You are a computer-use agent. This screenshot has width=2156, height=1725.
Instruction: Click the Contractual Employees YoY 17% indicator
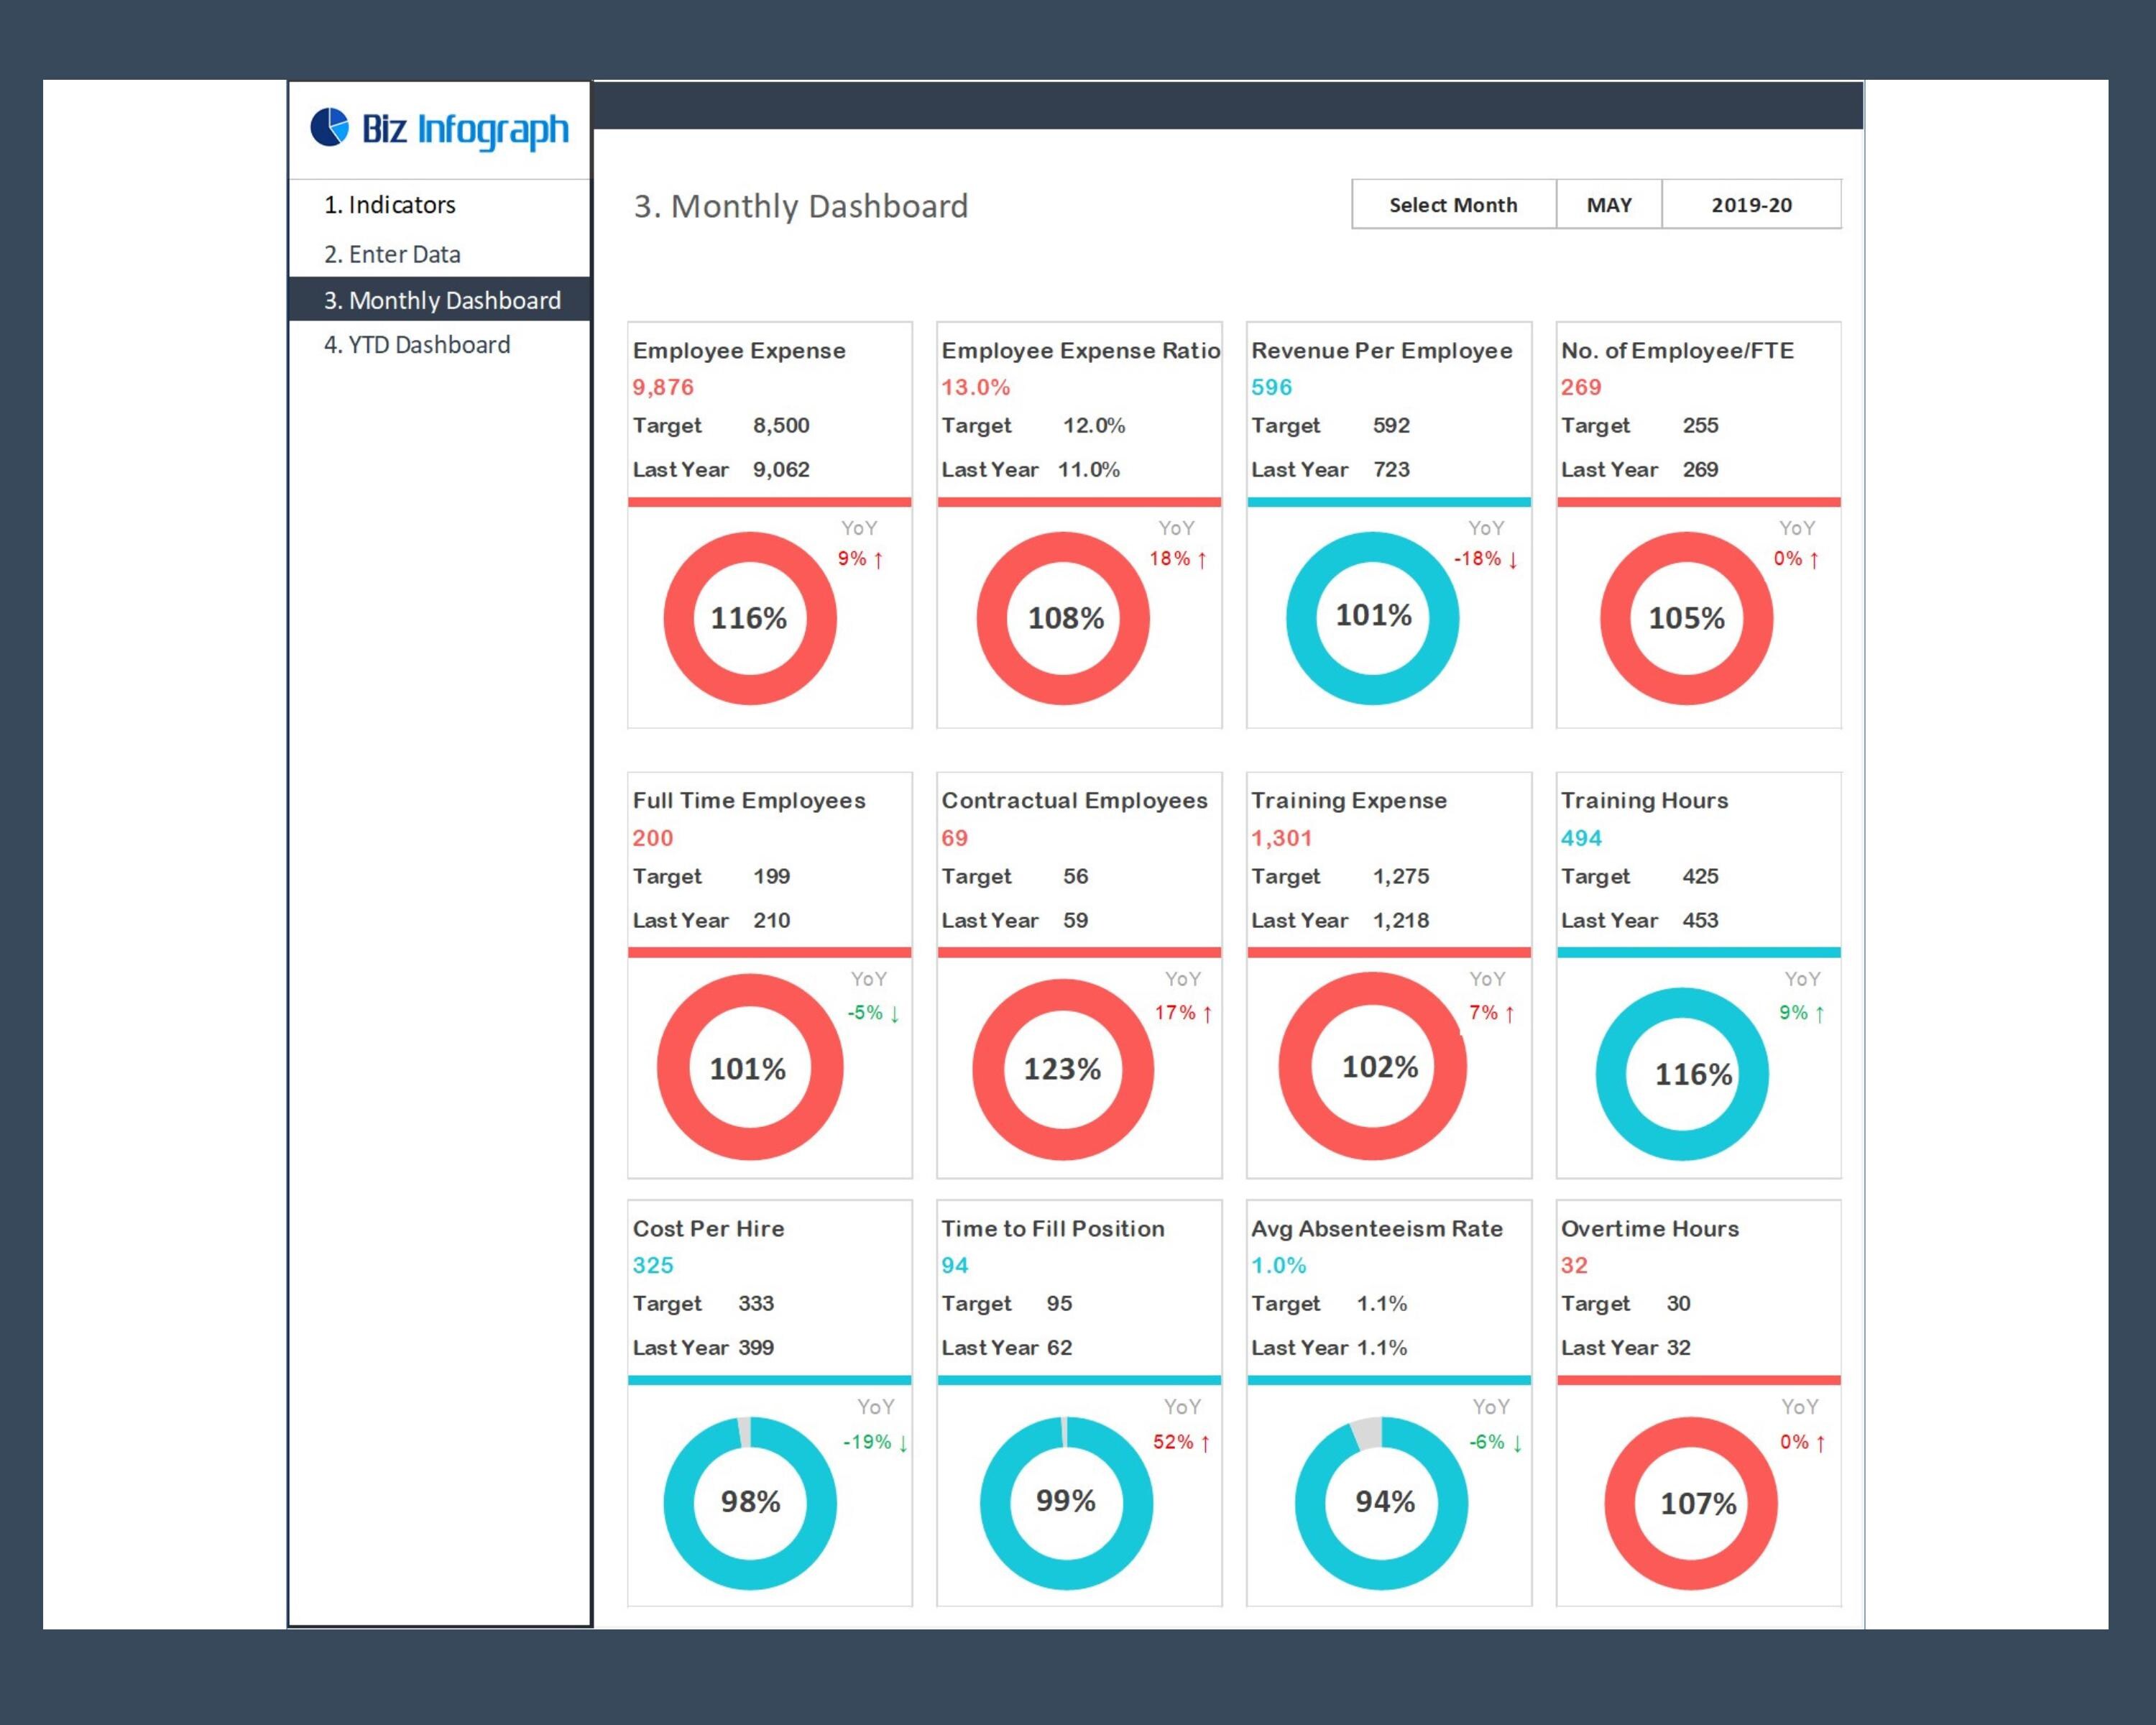pos(1184,1013)
